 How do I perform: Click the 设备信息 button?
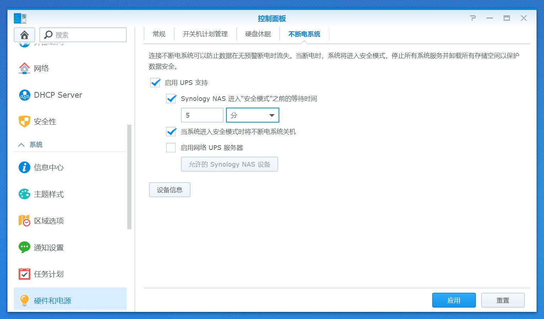[x=170, y=190]
